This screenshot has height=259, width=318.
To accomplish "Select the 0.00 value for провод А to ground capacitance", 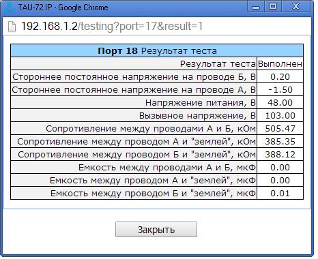I will coord(280,181).
